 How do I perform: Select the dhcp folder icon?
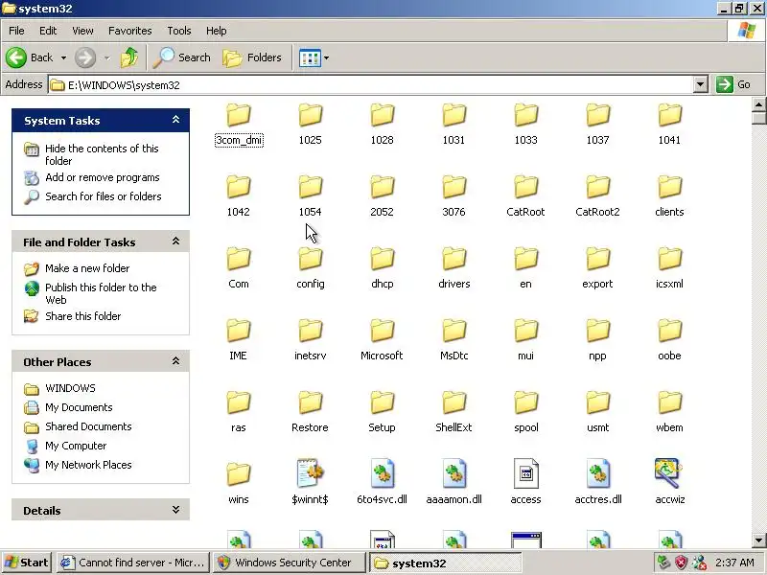(382, 259)
